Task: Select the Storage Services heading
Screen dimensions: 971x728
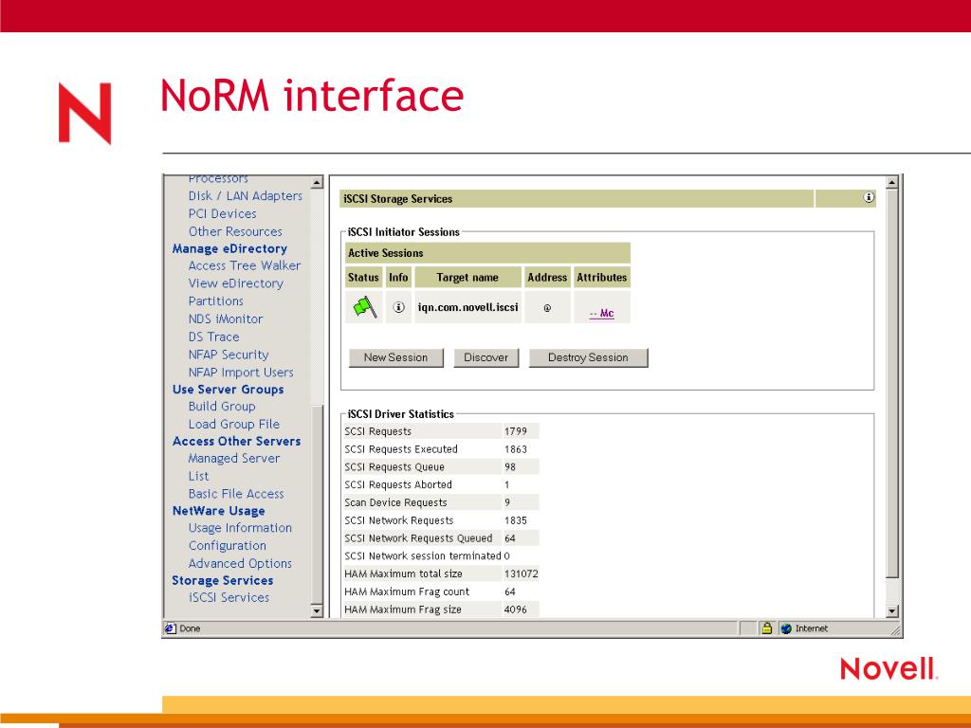Action: [222, 581]
